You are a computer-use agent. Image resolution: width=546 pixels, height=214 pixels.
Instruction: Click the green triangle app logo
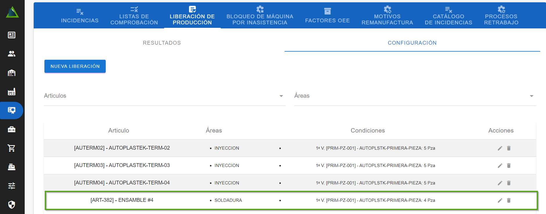(x=12, y=12)
